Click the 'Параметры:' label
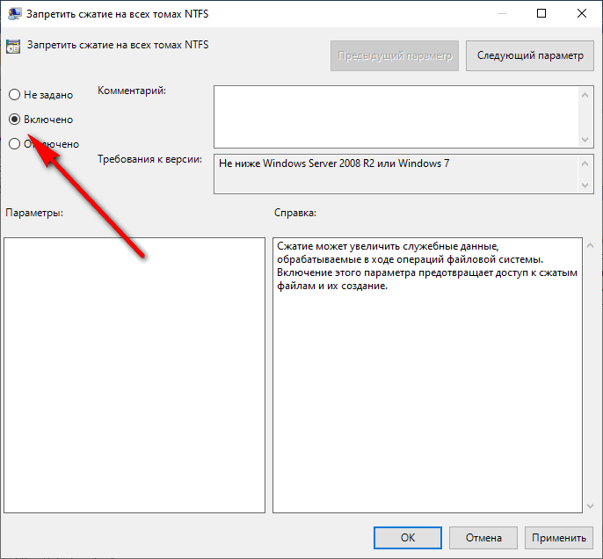 (x=34, y=213)
